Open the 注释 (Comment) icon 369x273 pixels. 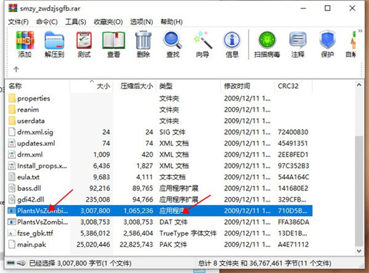click(x=298, y=44)
